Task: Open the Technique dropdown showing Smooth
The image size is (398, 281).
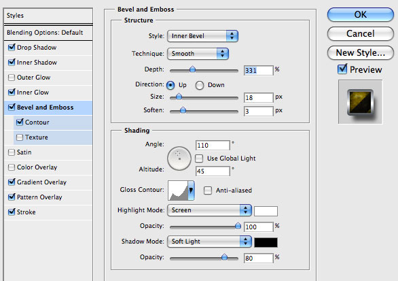Action: (x=198, y=54)
